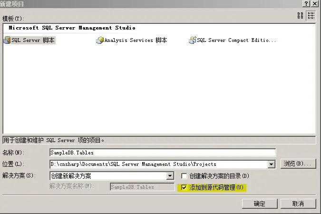Click the 位置 path text field
The height and width of the screenshot is (214, 321).
point(159,164)
